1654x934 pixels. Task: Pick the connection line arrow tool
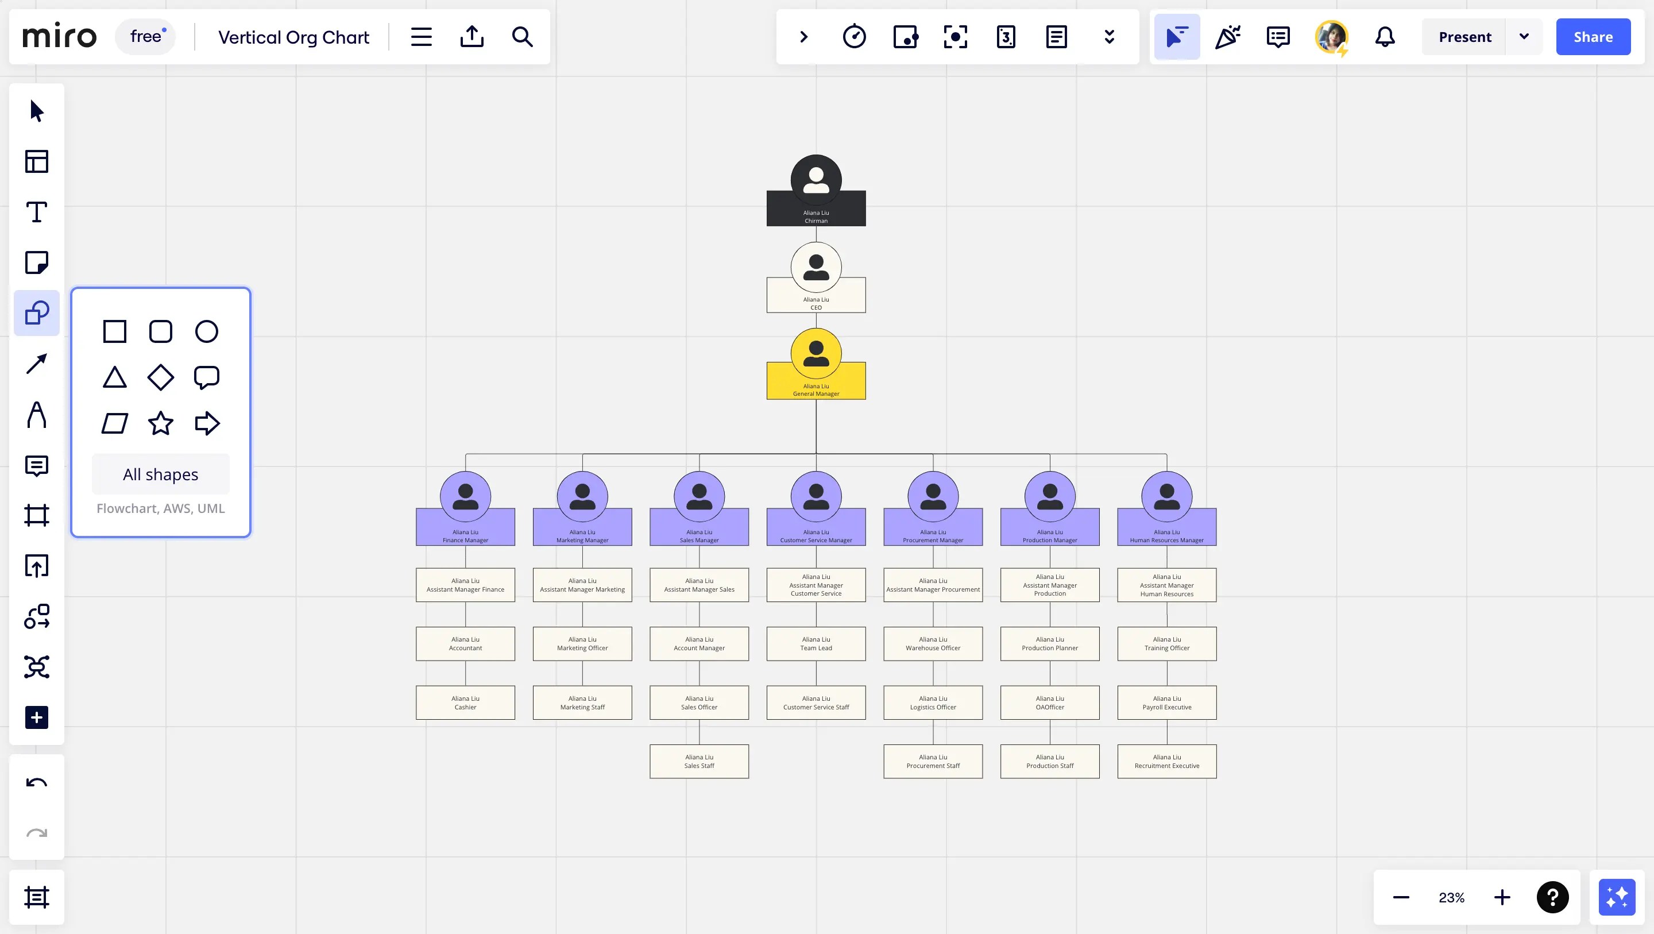coord(37,364)
